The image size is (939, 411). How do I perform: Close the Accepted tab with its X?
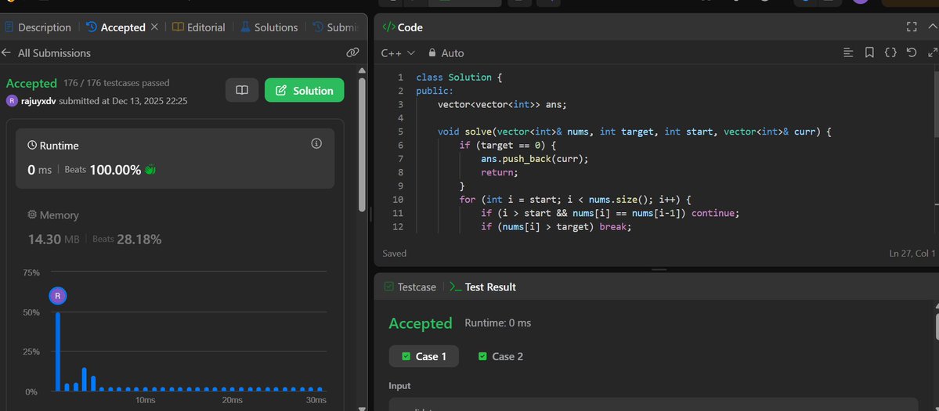154,27
